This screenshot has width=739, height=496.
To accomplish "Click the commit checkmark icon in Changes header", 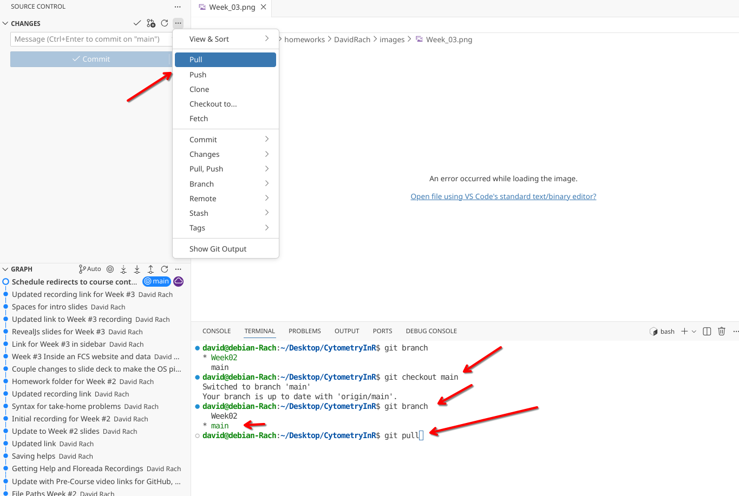I will point(137,23).
